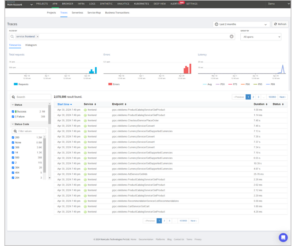Open the Last 2 months time range dropdown

point(241,24)
